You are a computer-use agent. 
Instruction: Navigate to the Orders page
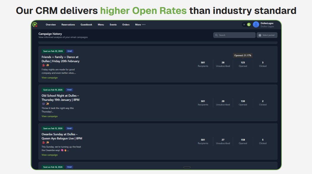(126, 25)
